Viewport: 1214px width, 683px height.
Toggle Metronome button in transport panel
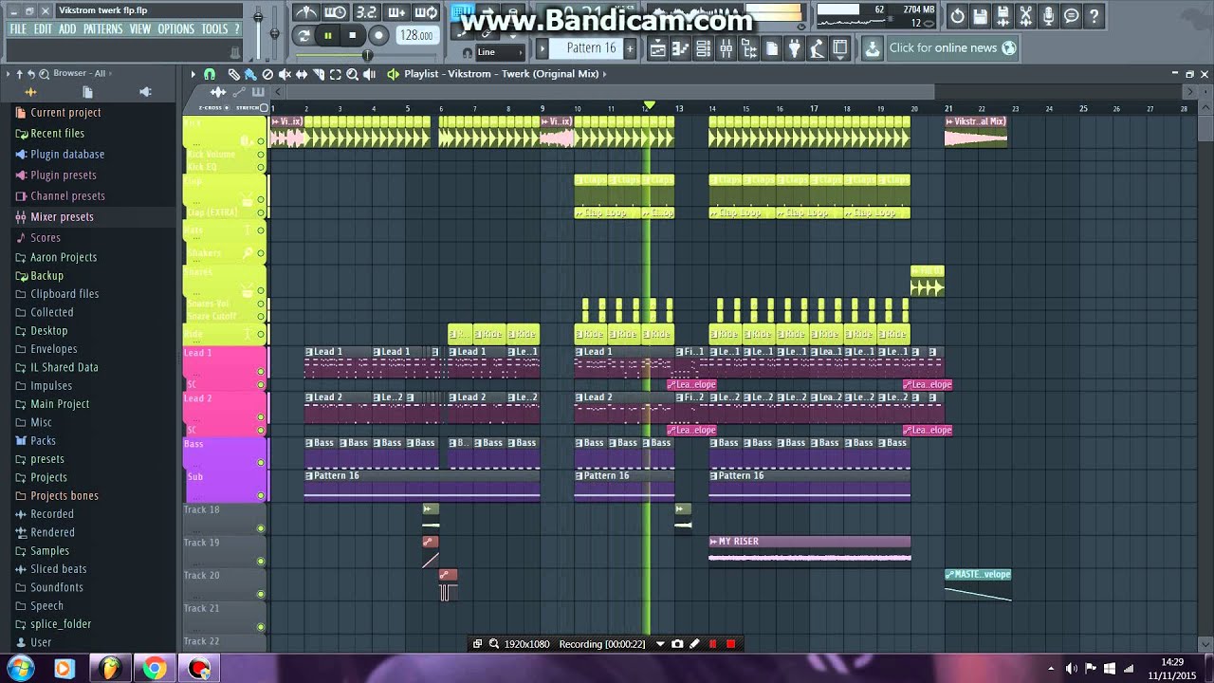point(306,12)
